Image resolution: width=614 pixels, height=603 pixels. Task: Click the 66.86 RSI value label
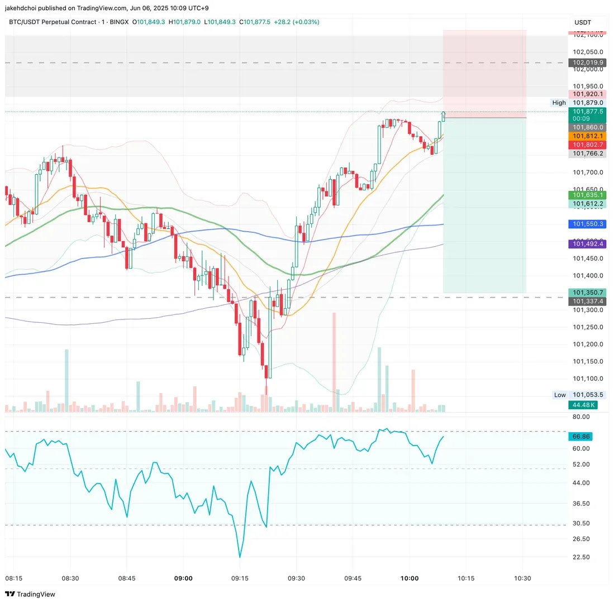[580, 436]
